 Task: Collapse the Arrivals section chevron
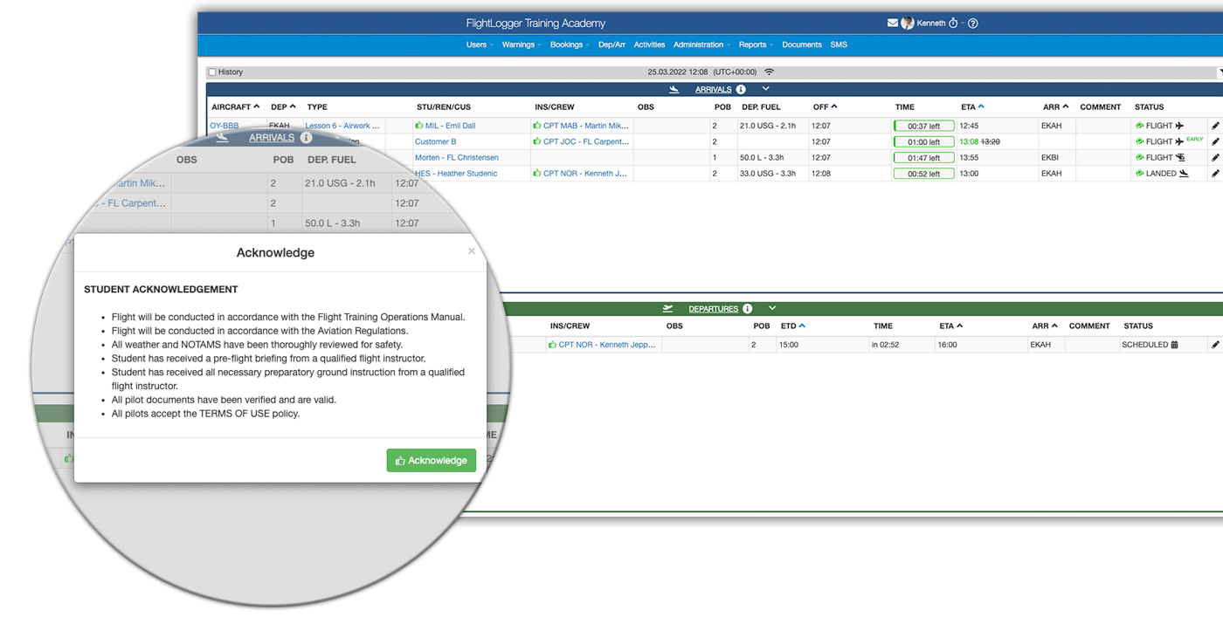pyautogui.click(x=766, y=89)
